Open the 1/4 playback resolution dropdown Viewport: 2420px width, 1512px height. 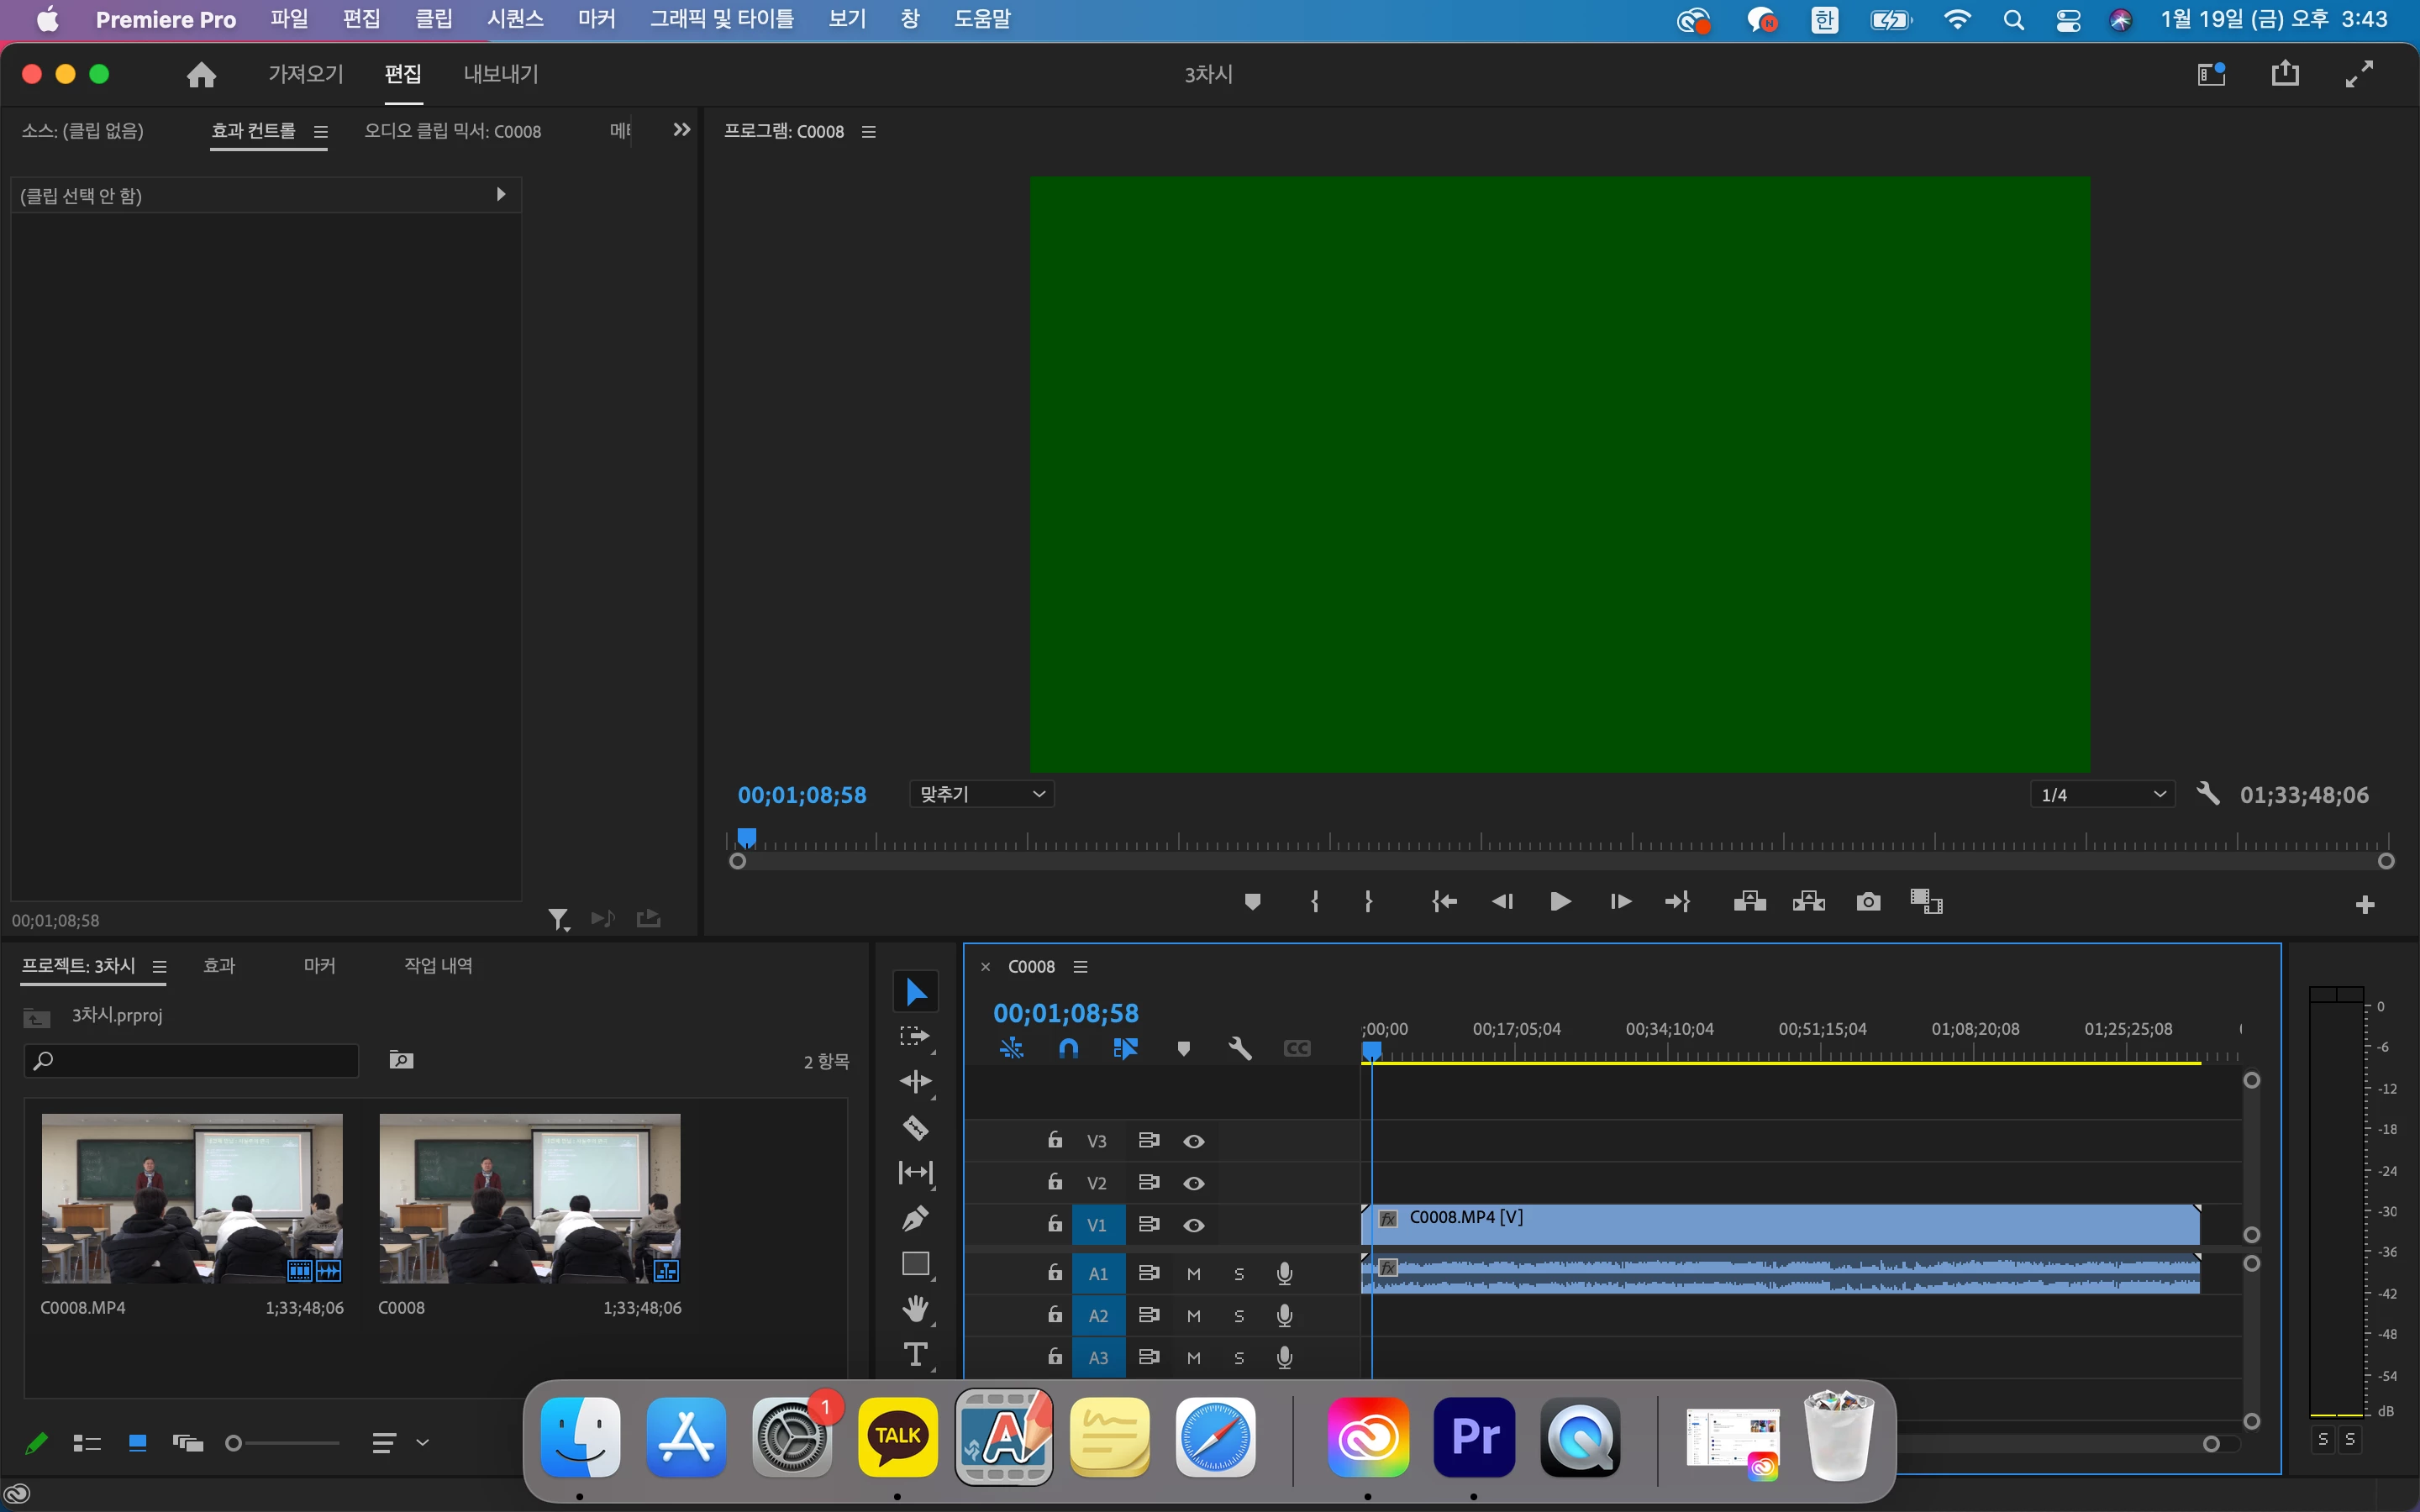pyautogui.click(x=2102, y=795)
